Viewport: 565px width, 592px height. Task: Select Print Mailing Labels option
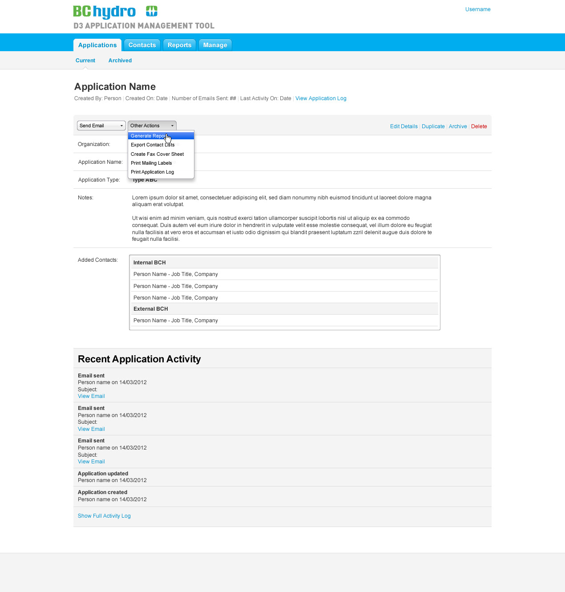[x=161, y=163]
